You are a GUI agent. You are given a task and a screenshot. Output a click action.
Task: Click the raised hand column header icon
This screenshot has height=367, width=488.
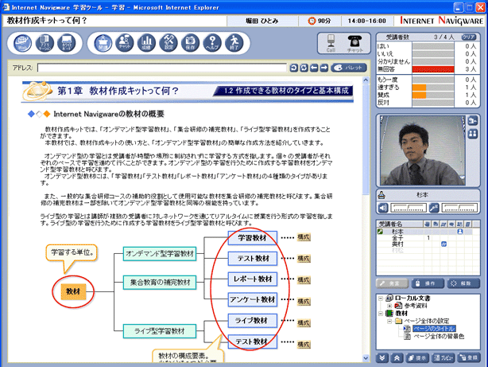(428, 224)
